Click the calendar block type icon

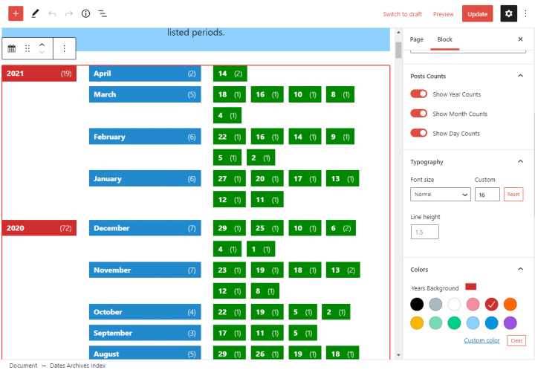click(12, 48)
